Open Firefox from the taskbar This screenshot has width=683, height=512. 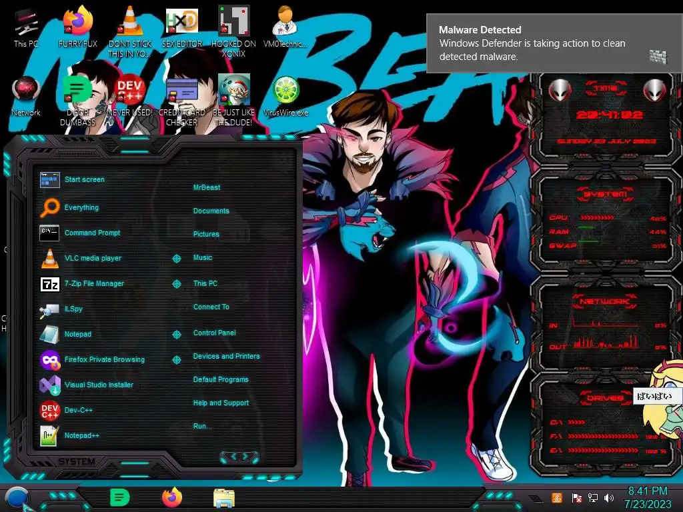[x=172, y=497]
